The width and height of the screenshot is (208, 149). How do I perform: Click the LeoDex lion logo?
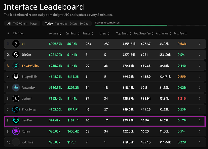[x=16, y=120]
